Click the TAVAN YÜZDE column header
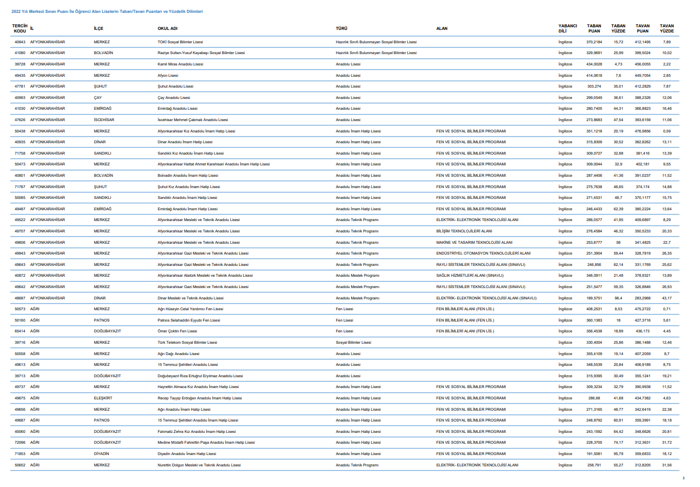The width and height of the screenshot is (700, 487). pyautogui.click(x=666, y=28)
